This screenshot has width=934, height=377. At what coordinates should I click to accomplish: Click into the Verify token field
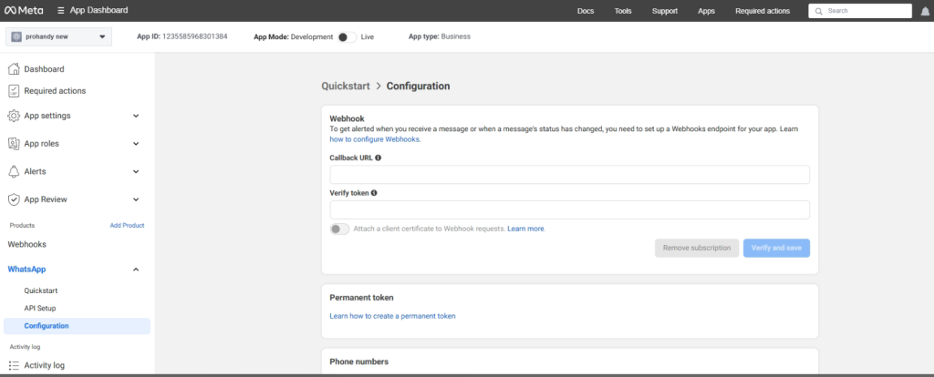click(569, 210)
